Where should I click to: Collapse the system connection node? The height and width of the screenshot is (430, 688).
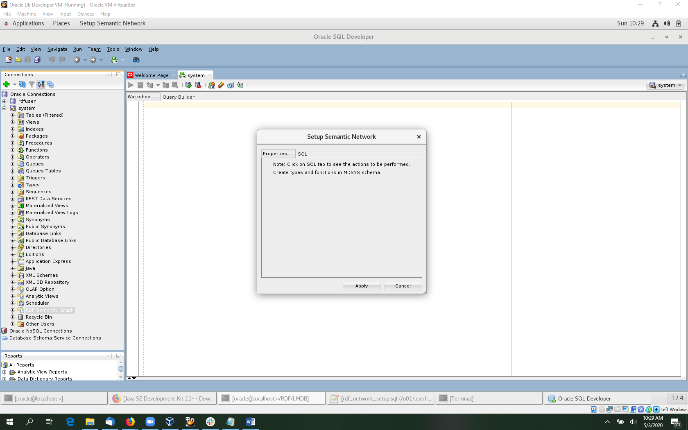click(x=5, y=108)
